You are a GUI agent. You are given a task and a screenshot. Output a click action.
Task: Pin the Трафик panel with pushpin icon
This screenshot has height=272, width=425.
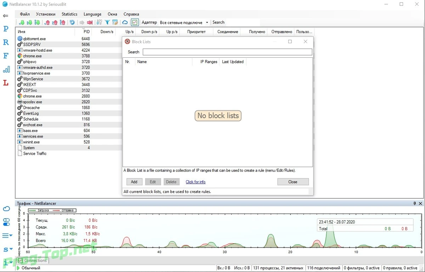pyautogui.click(x=415, y=204)
